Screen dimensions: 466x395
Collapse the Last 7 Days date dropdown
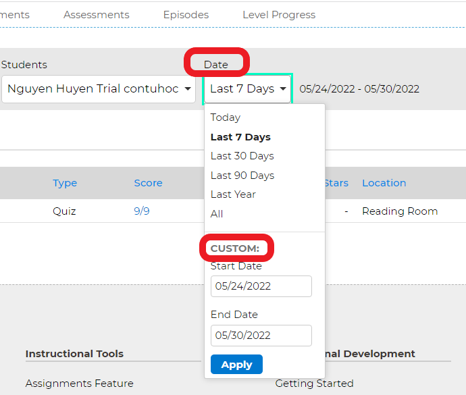(248, 89)
